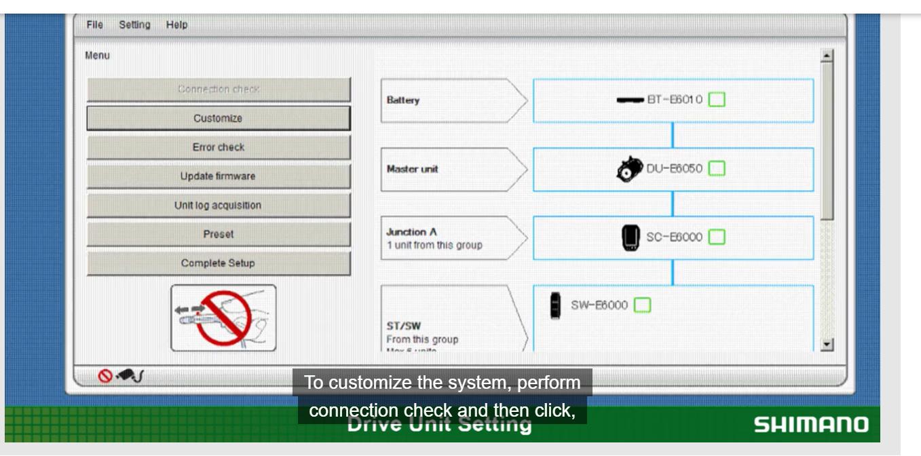Click the SC-E6000 model text
Image resolution: width=921 pixels, height=456 pixels.
pos(675,237)
